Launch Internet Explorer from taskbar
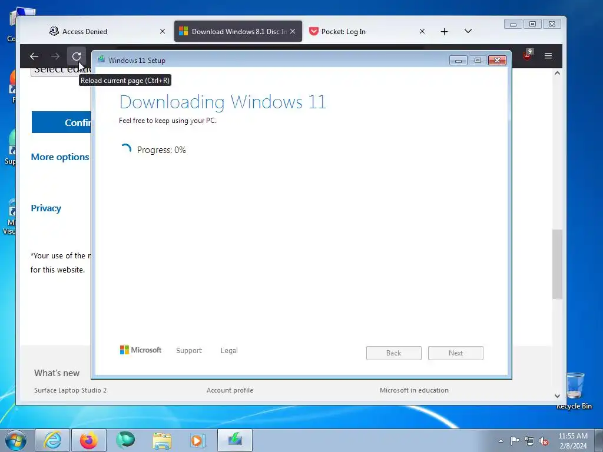Viewport: 603px width, 452px height. [x=52, y=440]
